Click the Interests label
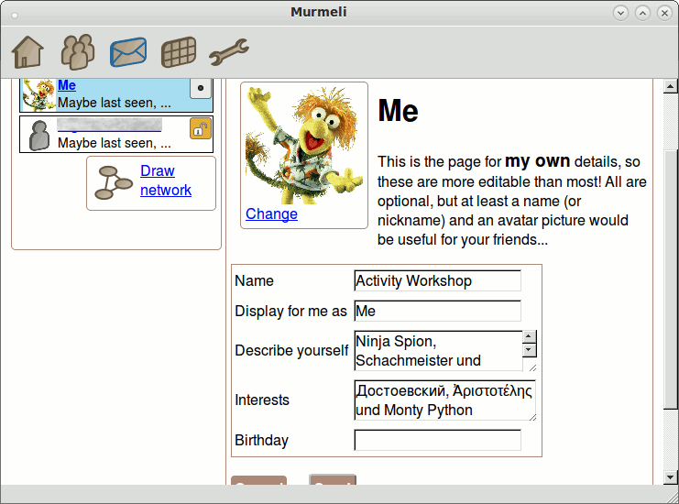The image size is (679, 504). pos(262,400)
